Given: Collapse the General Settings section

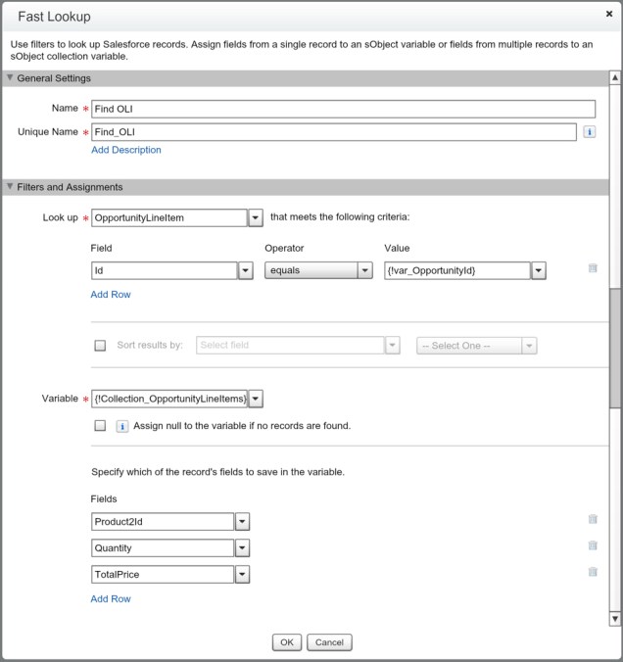Looking at the screenshot, I should 11,78.
